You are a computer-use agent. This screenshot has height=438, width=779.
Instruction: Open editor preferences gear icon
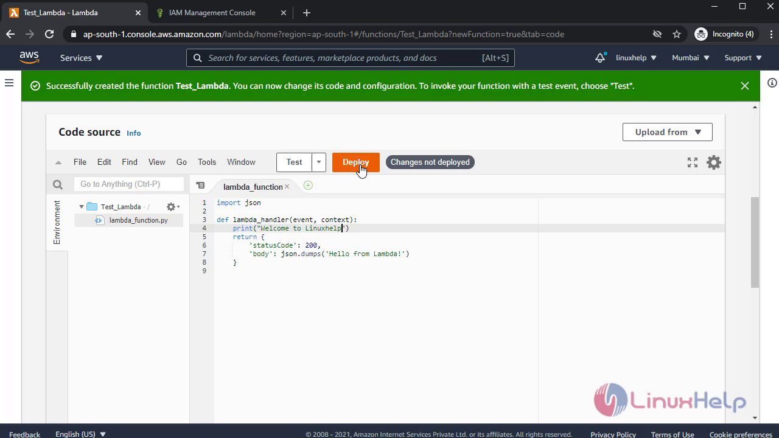(713, 162)
